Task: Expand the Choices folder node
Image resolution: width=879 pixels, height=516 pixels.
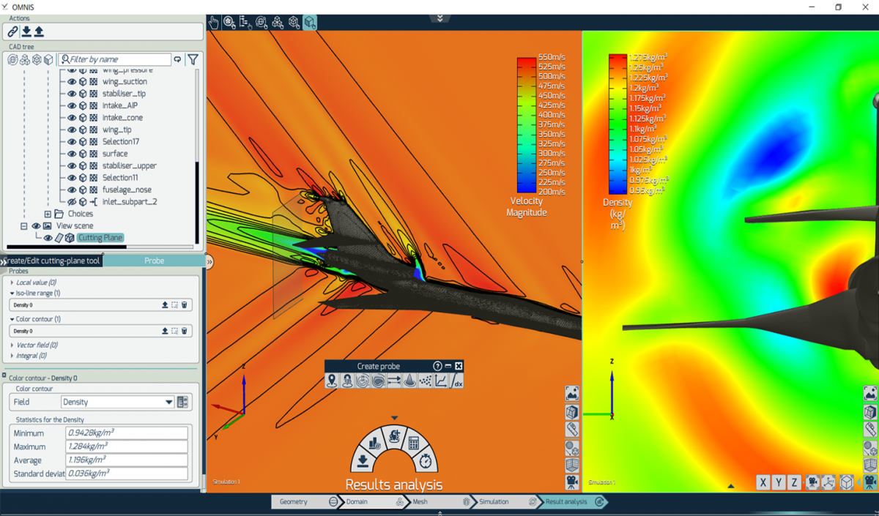Action: pos(48,214)
